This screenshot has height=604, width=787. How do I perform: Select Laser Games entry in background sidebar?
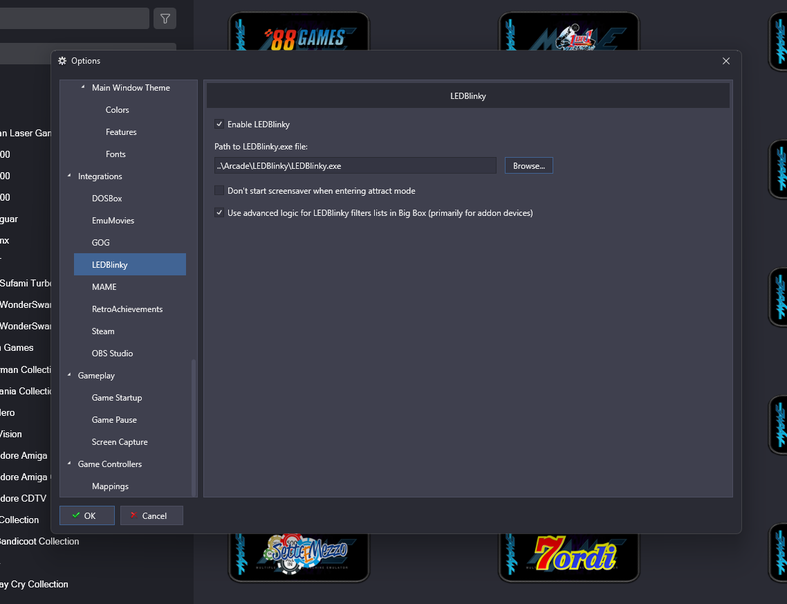click(26, 133)
